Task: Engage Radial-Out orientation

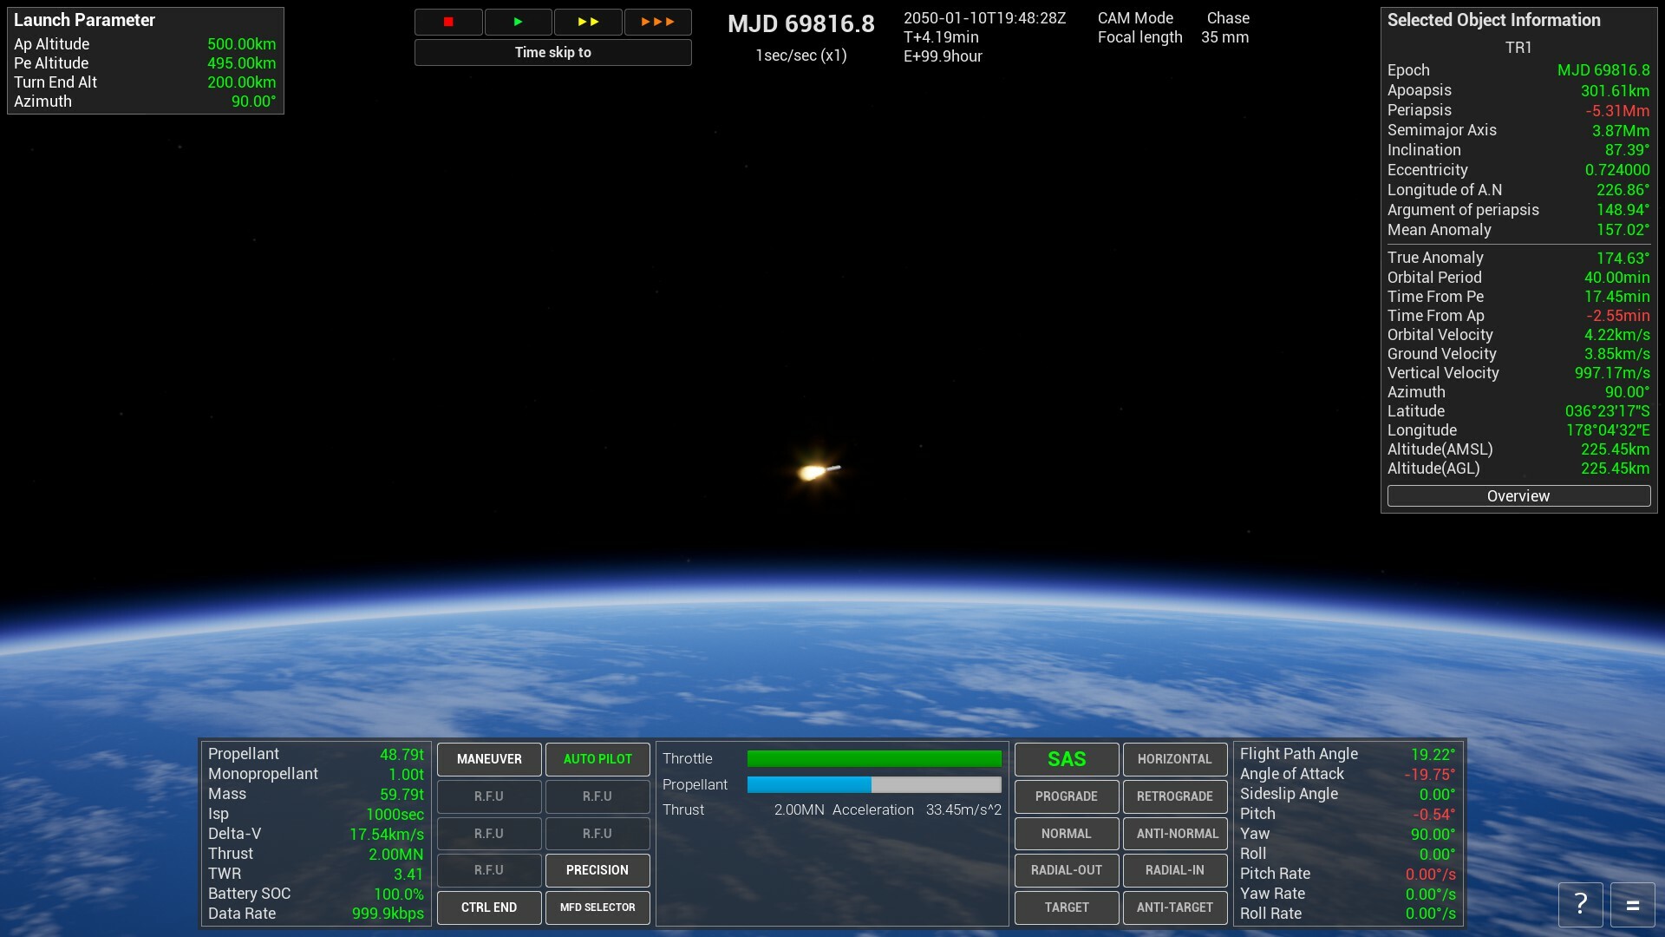Action: pyautogui.click(x=1066, y=870)
